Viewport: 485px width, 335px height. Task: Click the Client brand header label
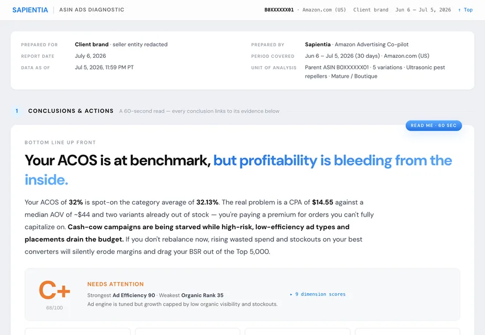tap(370, 10)
